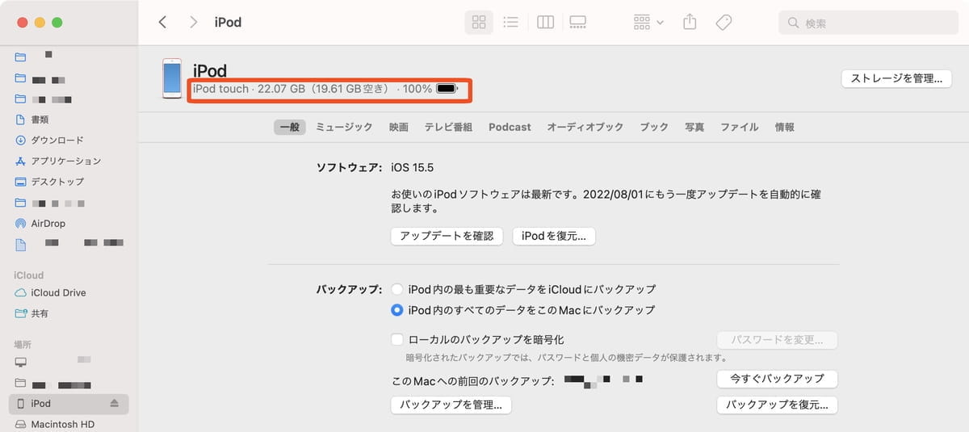Click the tag icon in toolbar
Image resolution: width=969 pixels, height=432 pixels.
724,23
